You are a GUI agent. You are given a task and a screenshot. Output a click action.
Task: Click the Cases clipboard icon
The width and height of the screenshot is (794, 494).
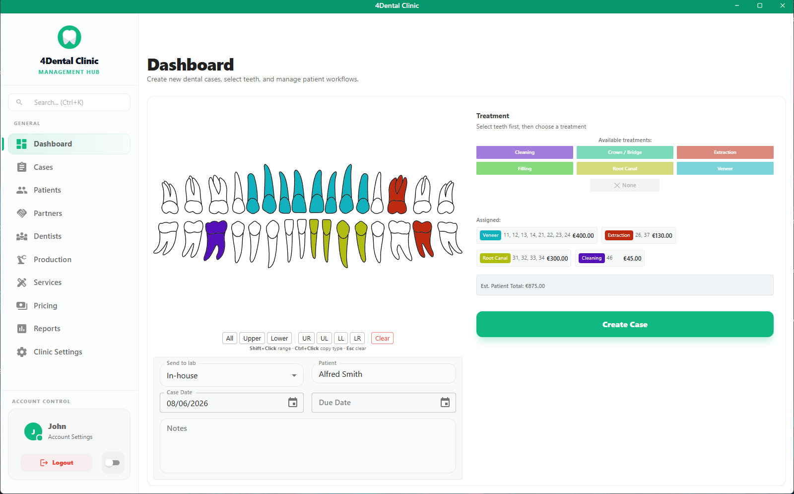coord(22,167)
